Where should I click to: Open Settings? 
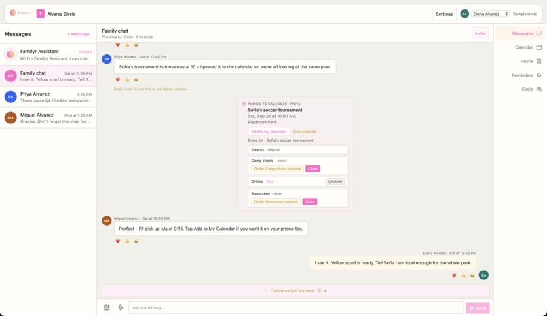(x=444, y=14)
